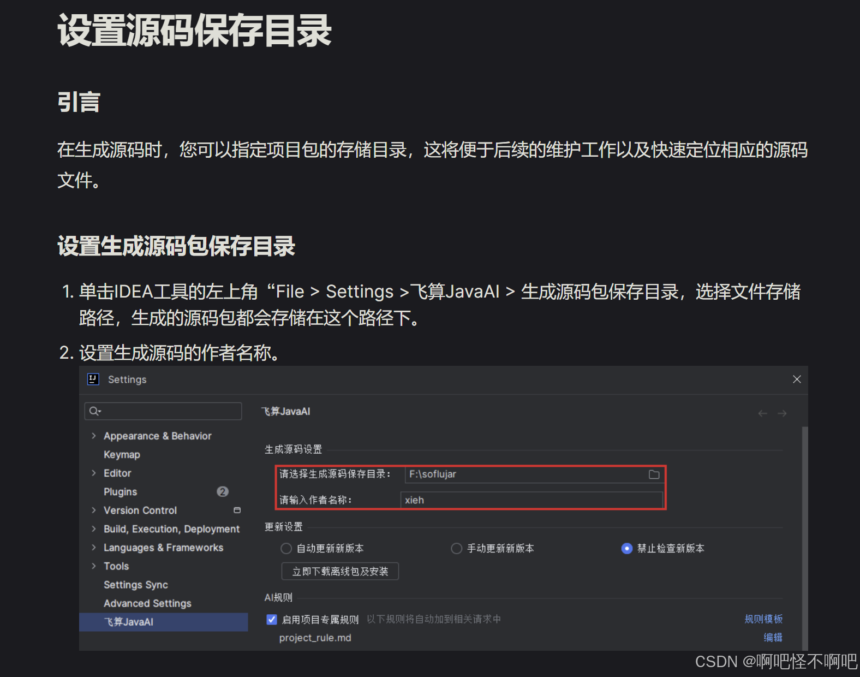Expand Languages & Frameworks node
This screenshot has height=677, width=860.
pyautogui.click(x=94, y=547)
